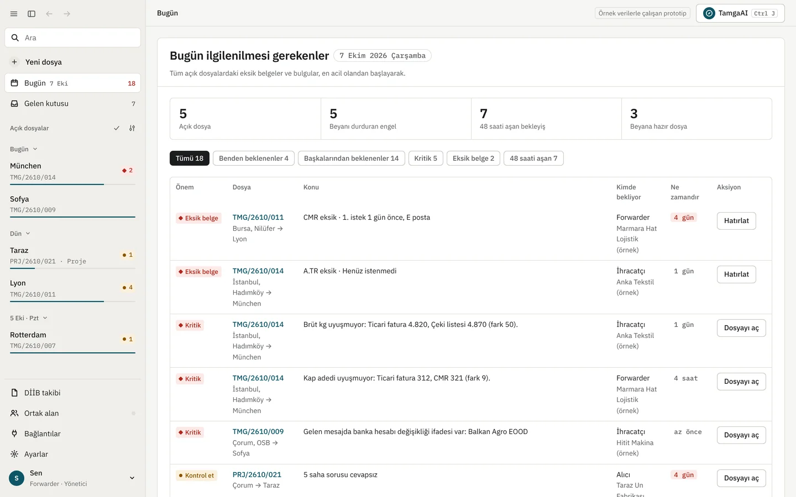Image resolution: width=796 pixels, height=497 pixels.
Task: Click the search magnifier icon
Action: click(15, 38)
